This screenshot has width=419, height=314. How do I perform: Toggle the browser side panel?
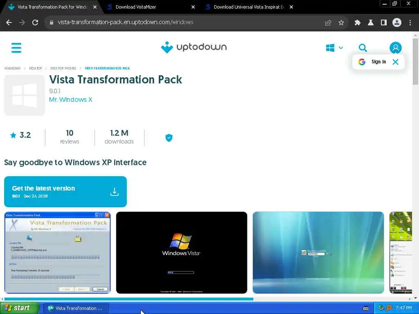pos(384,23)
